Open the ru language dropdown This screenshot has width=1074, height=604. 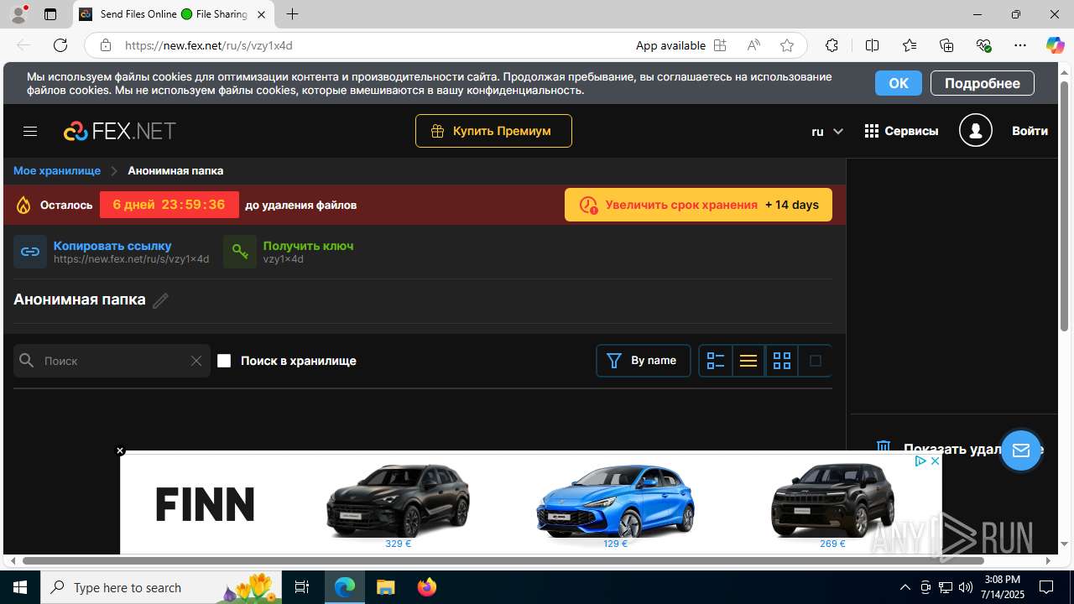click(827, 131)
